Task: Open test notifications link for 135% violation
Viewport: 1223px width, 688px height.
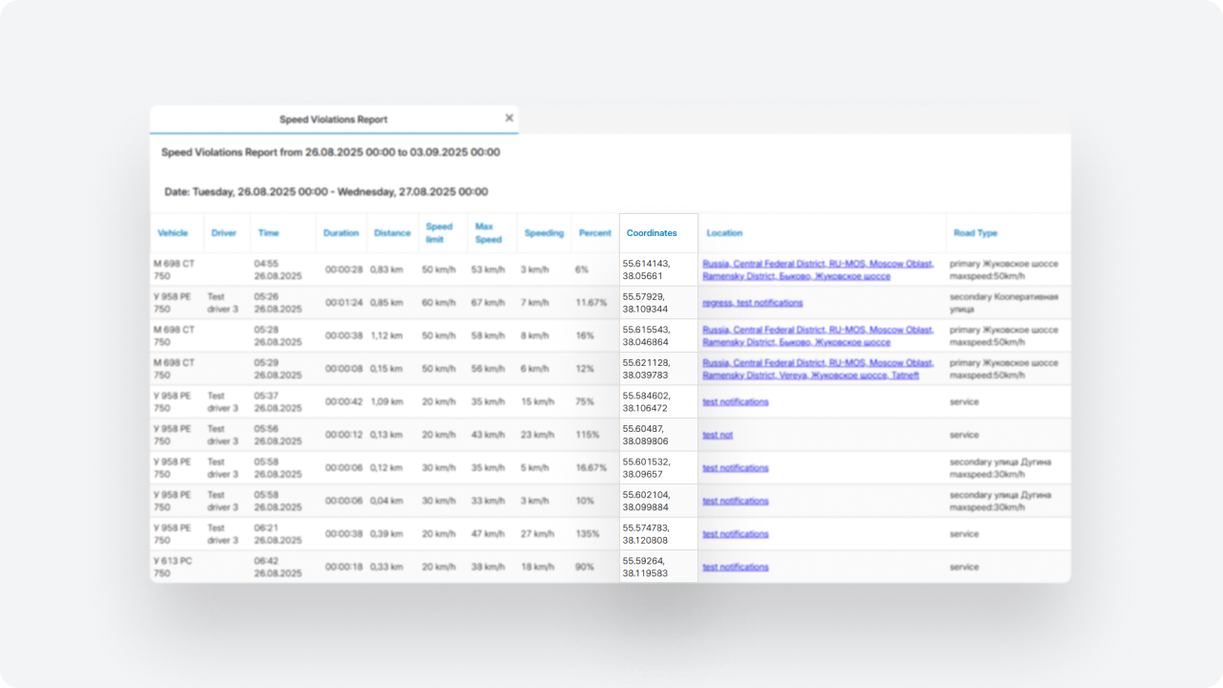Action: (x=735, y=534)
